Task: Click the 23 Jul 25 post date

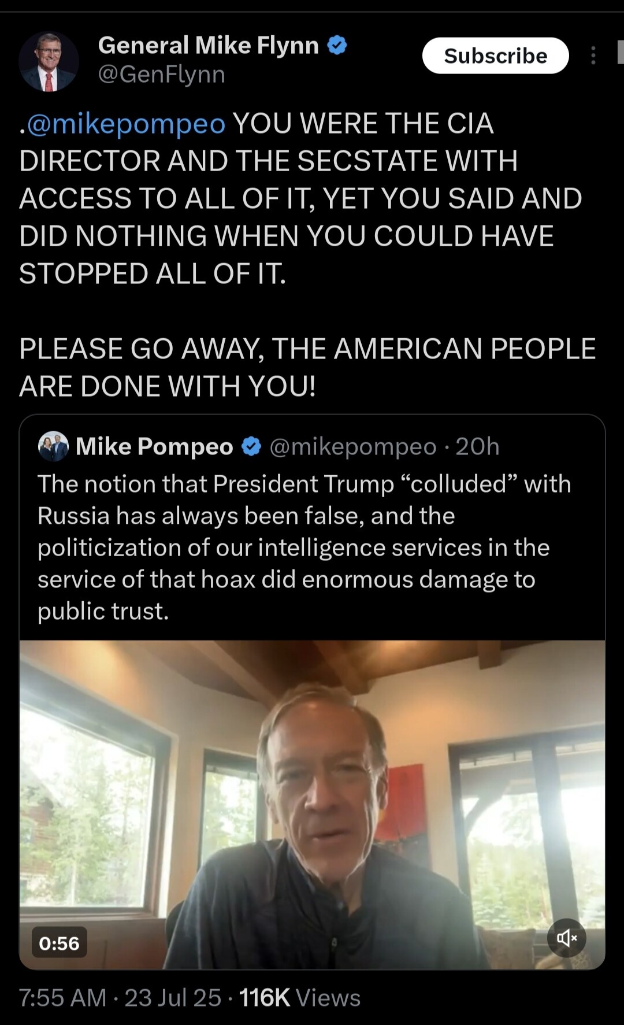Action: (x=173, y=998)
